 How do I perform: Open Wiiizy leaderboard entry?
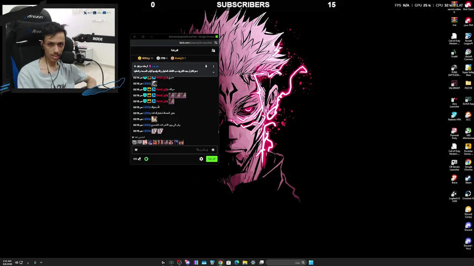click(146, 58)
